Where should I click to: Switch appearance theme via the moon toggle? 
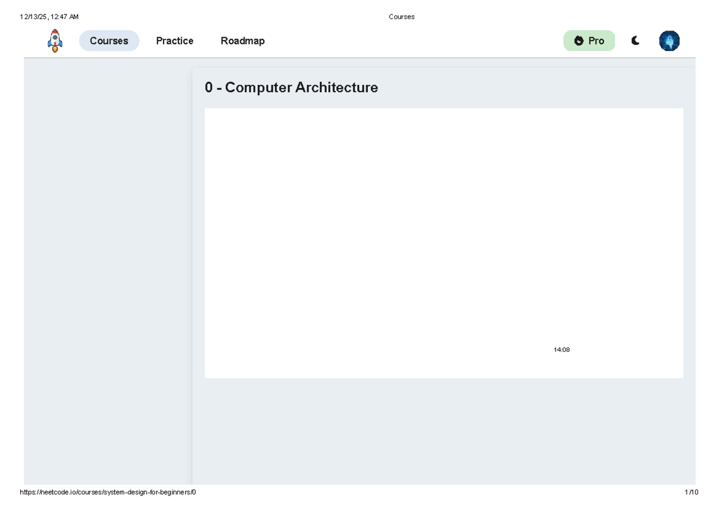click(x=635, y=40)
